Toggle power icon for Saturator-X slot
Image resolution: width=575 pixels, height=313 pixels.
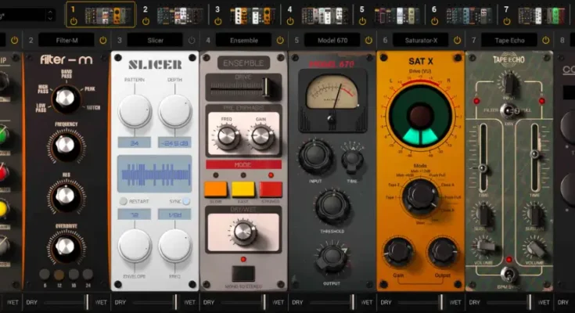[457, 40]
